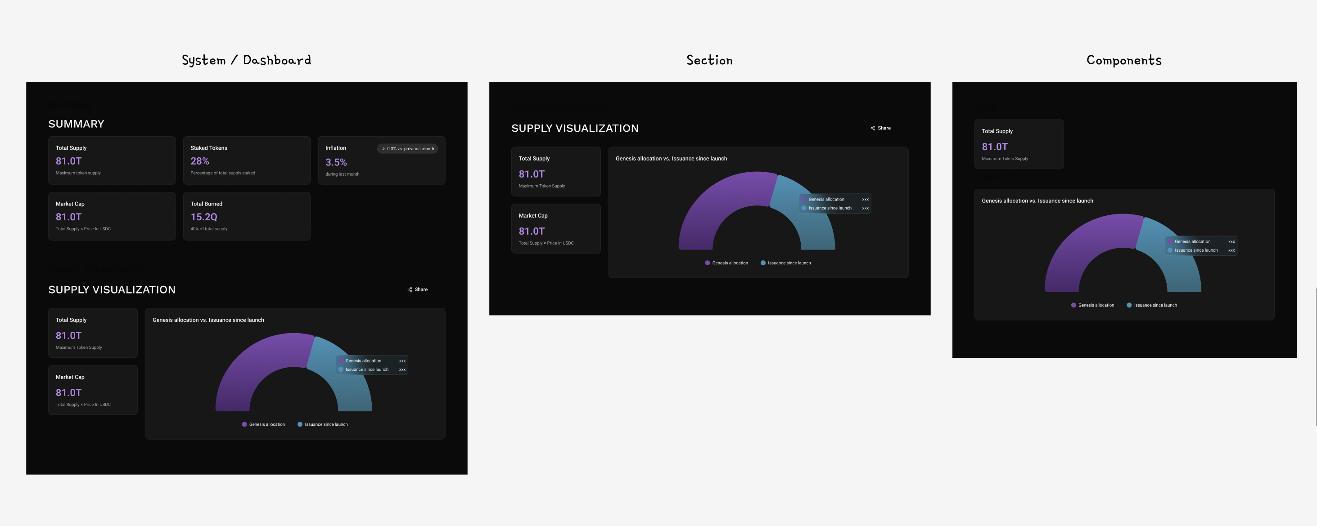The image size is (1317, 526).
Task: Click the purple Genesis legend dot in Section frame
Action: tap(708, 263)
